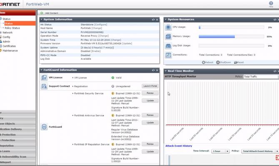Image resolution: width=279 pixels, height=166 pixels.
Task: Renew the FortiWeb Antivirus Service
Action: (150, 115)
